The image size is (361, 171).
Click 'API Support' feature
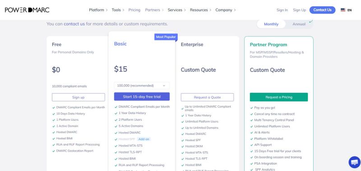(x=263, y=145)
